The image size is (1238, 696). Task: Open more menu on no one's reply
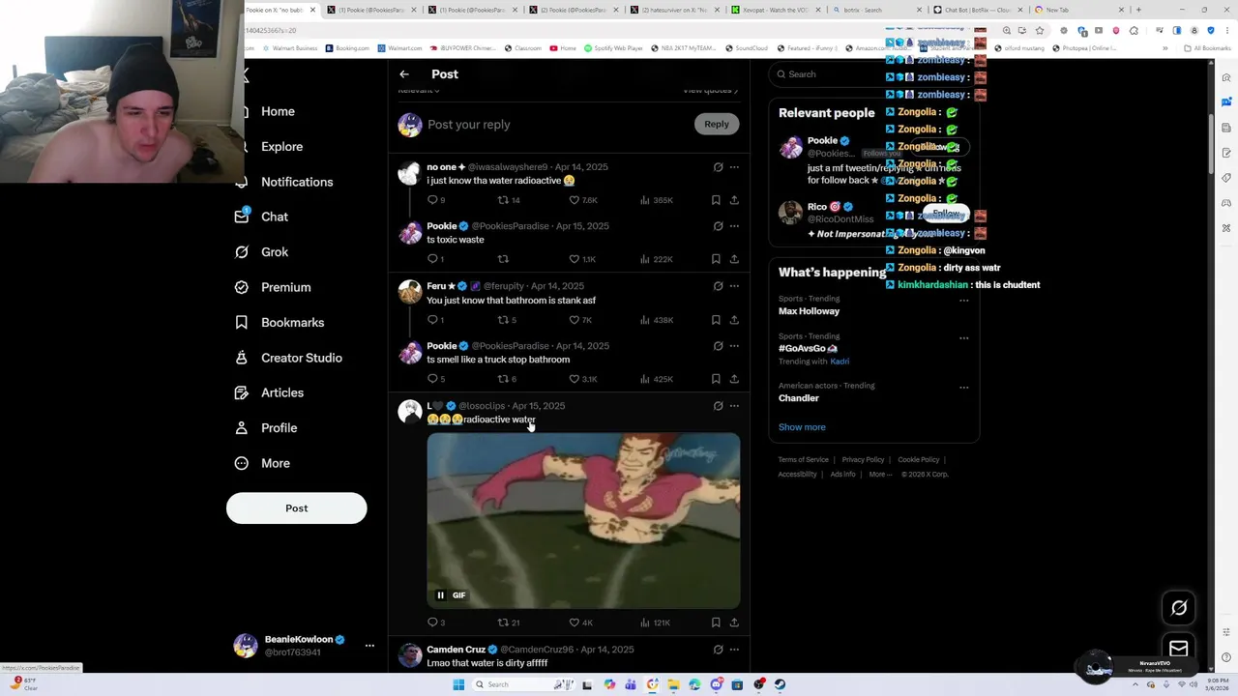[x=734, y=167]
